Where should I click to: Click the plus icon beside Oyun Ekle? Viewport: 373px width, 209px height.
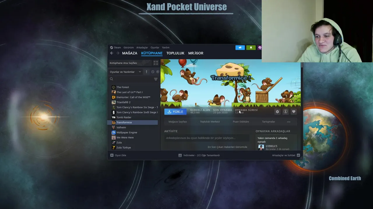point(112,155)
